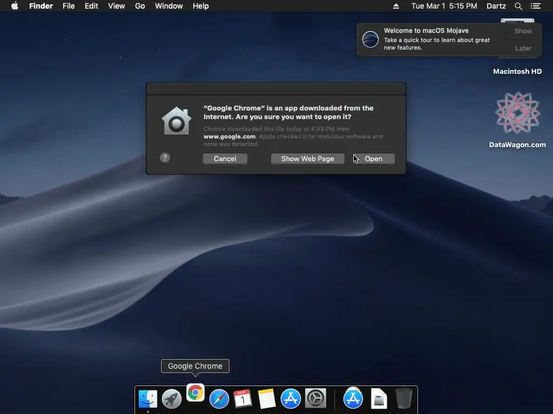Click Later on Mojave welcome notification
Viewport: 553px width, 414px height.
point(523,48)
